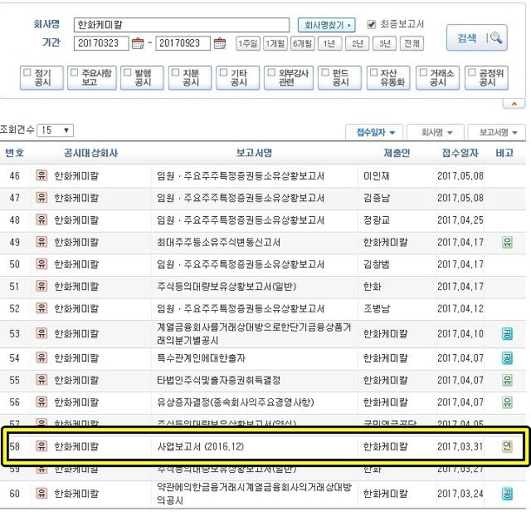This screenshot has width=531, height=512.
Task: Check the 지분공시 filter checkbox
Action: [x=175, y=72]
